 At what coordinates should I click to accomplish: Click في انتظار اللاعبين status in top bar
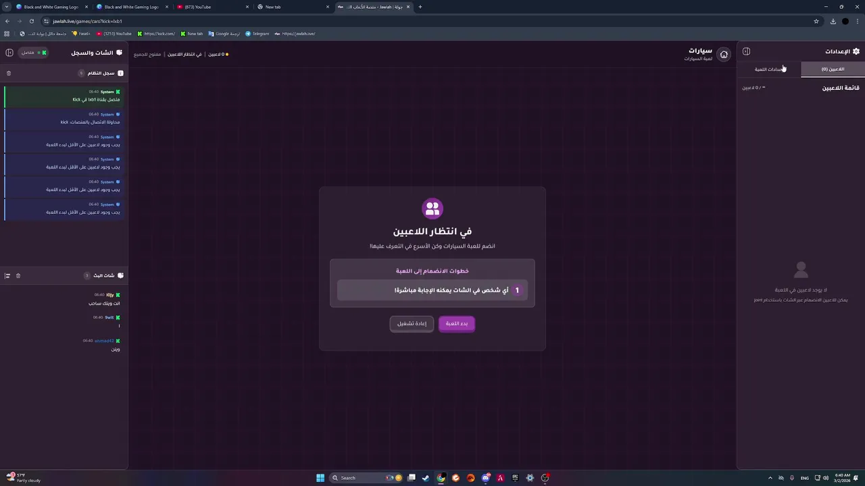tap(184, 54)
